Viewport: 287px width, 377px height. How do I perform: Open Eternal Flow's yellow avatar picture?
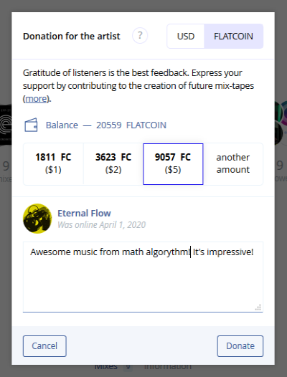[x=37, y=219]
